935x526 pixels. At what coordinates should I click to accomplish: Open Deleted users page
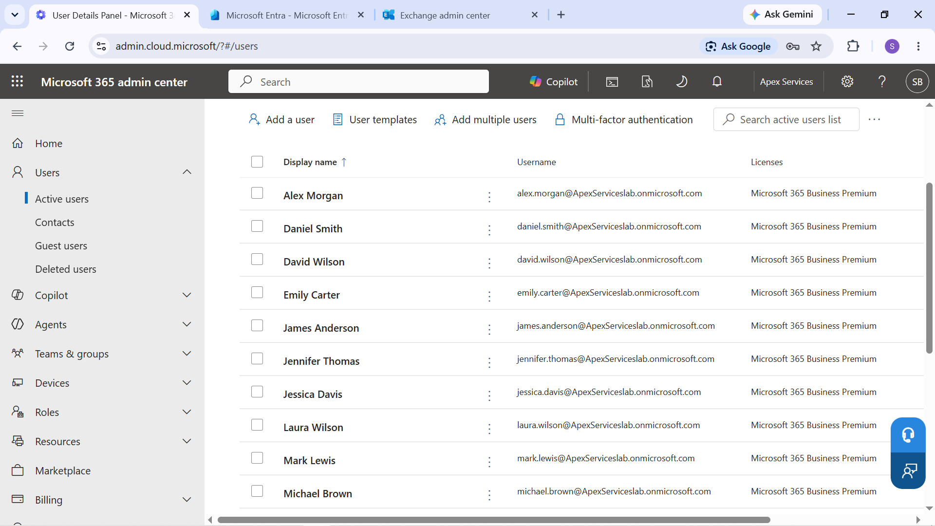(66, 269)
